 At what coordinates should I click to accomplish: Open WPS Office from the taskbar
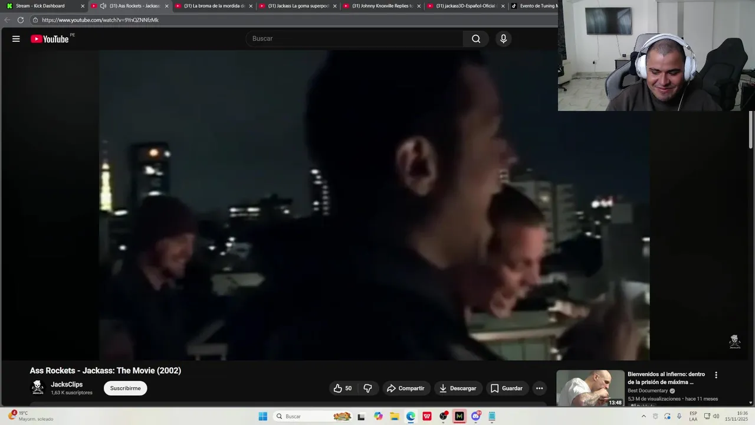(427, 416)
